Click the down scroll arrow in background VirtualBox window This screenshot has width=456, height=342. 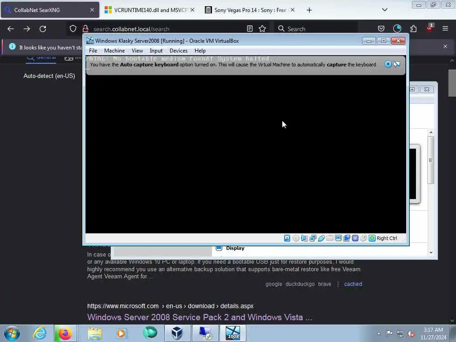(431, 253)
